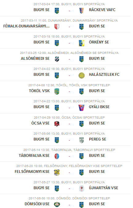Click the Ráckeve VAFC club crest
This screenshot has width=133, height=208.
point(81,10)
